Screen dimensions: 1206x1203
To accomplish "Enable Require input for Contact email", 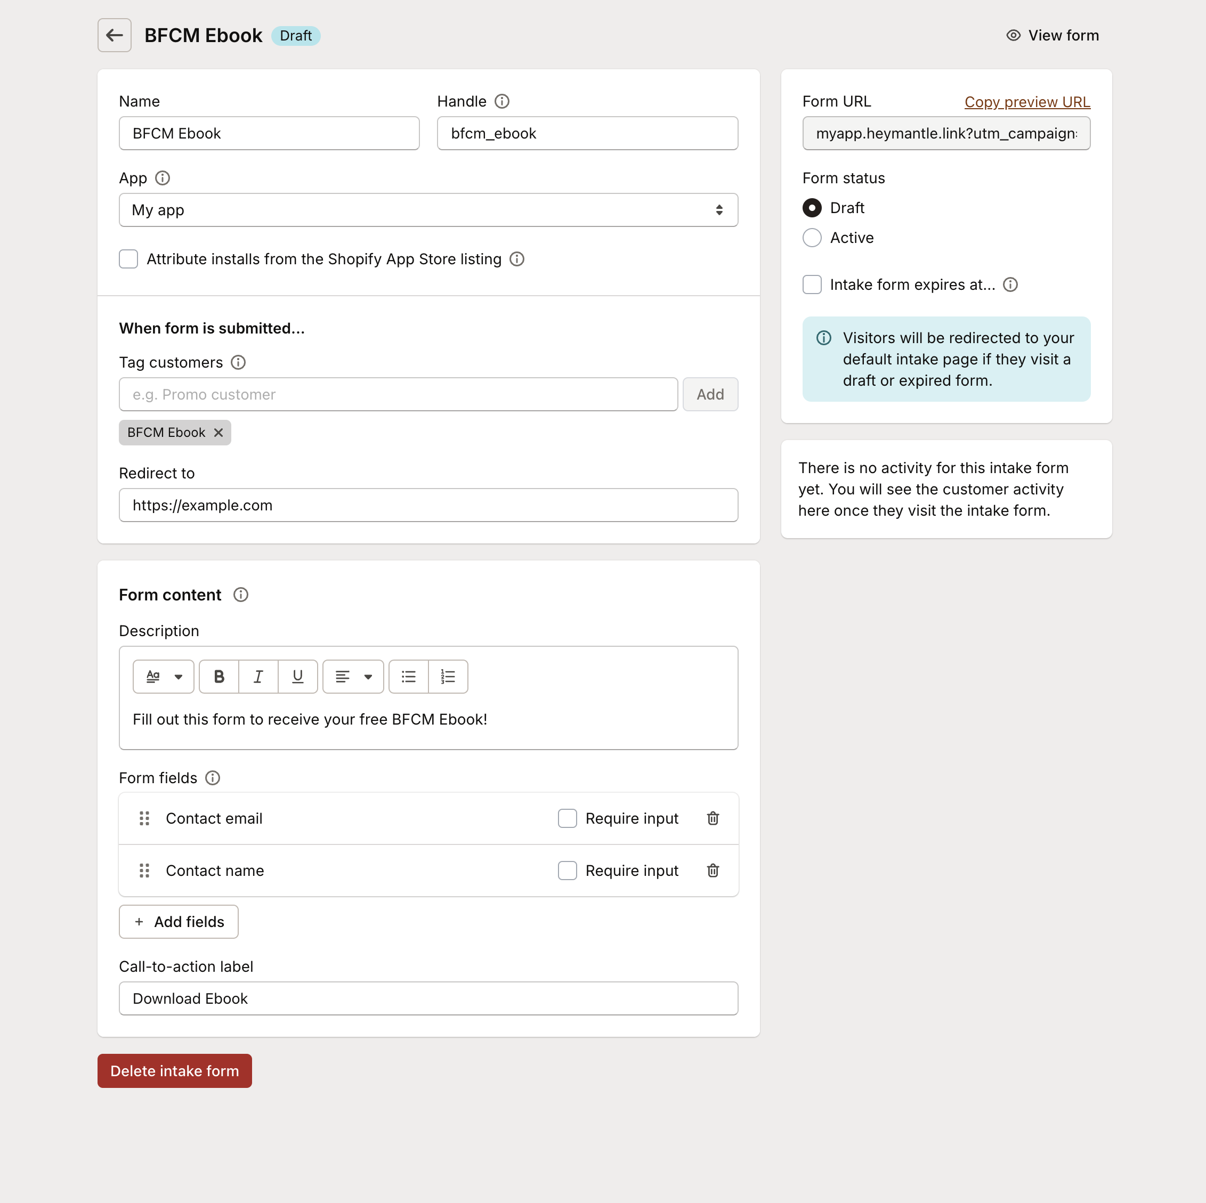I will [569, 817].
